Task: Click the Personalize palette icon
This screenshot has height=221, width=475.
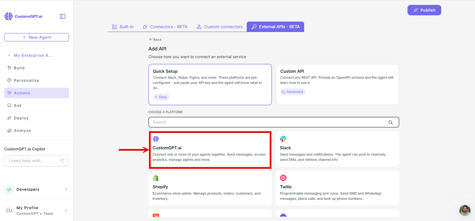Action: (9, 80)
